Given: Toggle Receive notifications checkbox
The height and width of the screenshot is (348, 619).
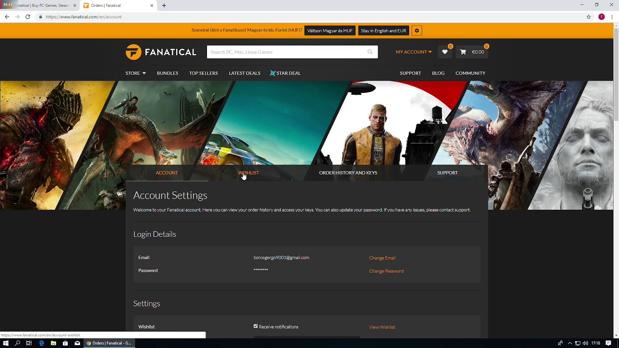Looking at the screenshot, I should click(256, 326).
